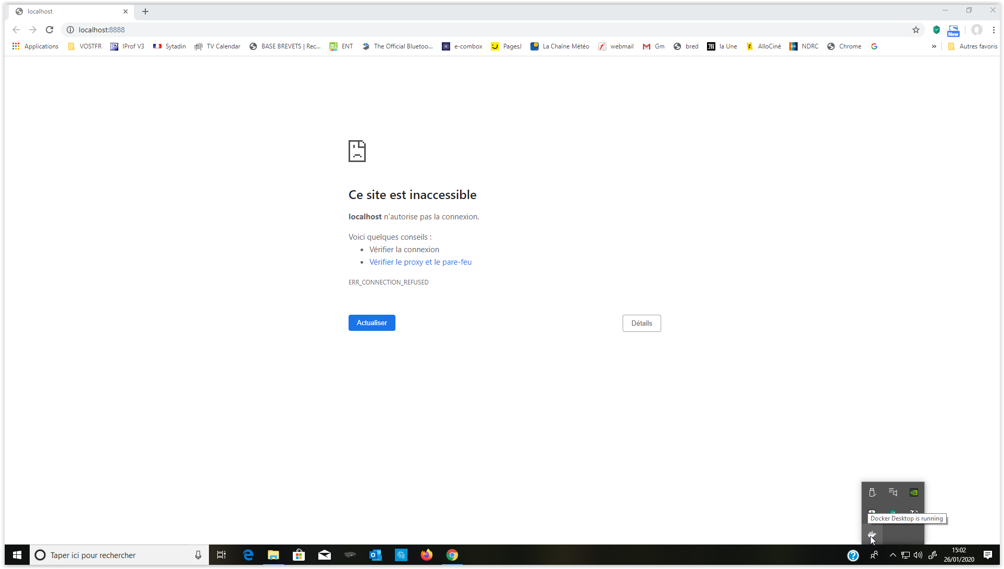The width and height of the screenshot is (1004, 569).
Task: Click the Actualiser button
Action: click(371, 323)
